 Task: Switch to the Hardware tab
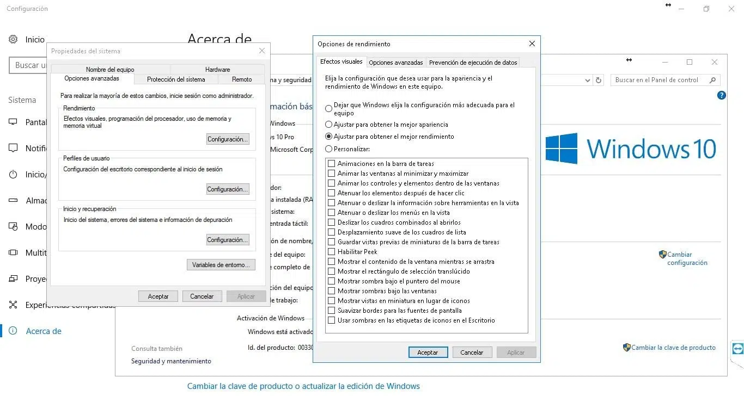coord(217,70)
